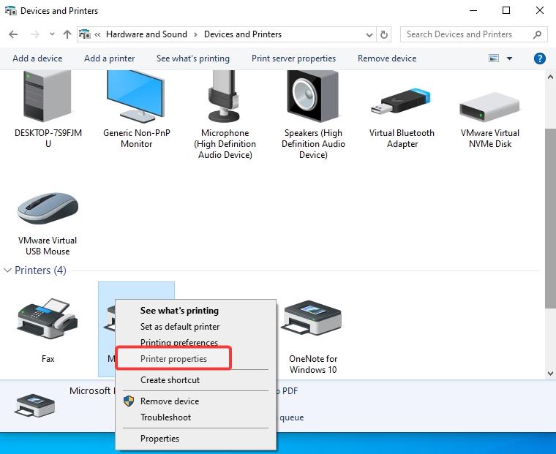Select the Virtual Bluetooth Adapter icon

(x=401, y=102)
